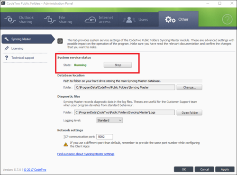Click the app icon in title bar
The width and height of the screenshot is (237, 175).
tap(3, 3)
